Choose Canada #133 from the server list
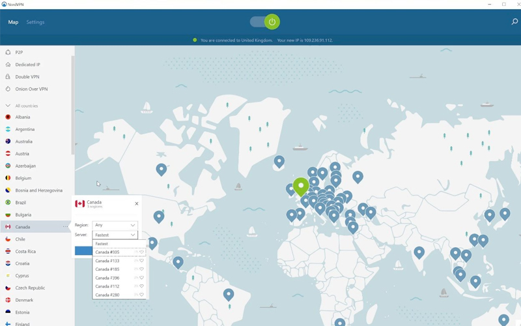 (107, 261)
